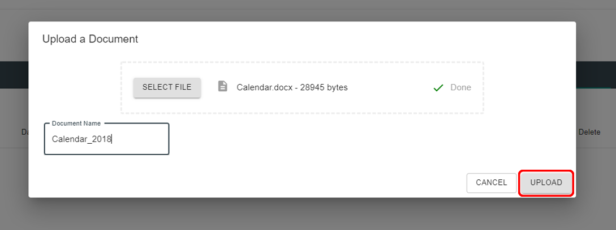Click the Upload a Document dialog title

[90, 39]
